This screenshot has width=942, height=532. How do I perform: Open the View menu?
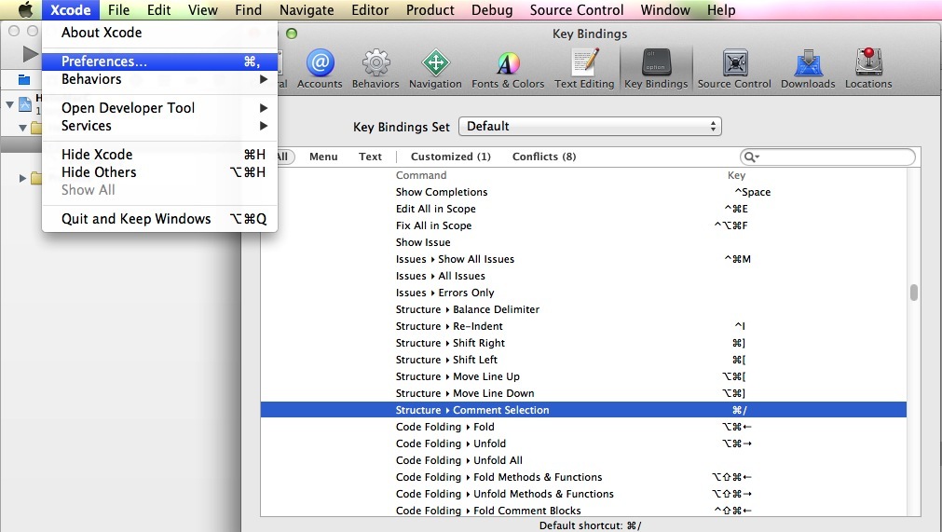pyautogui.click(x=202, y=9)
